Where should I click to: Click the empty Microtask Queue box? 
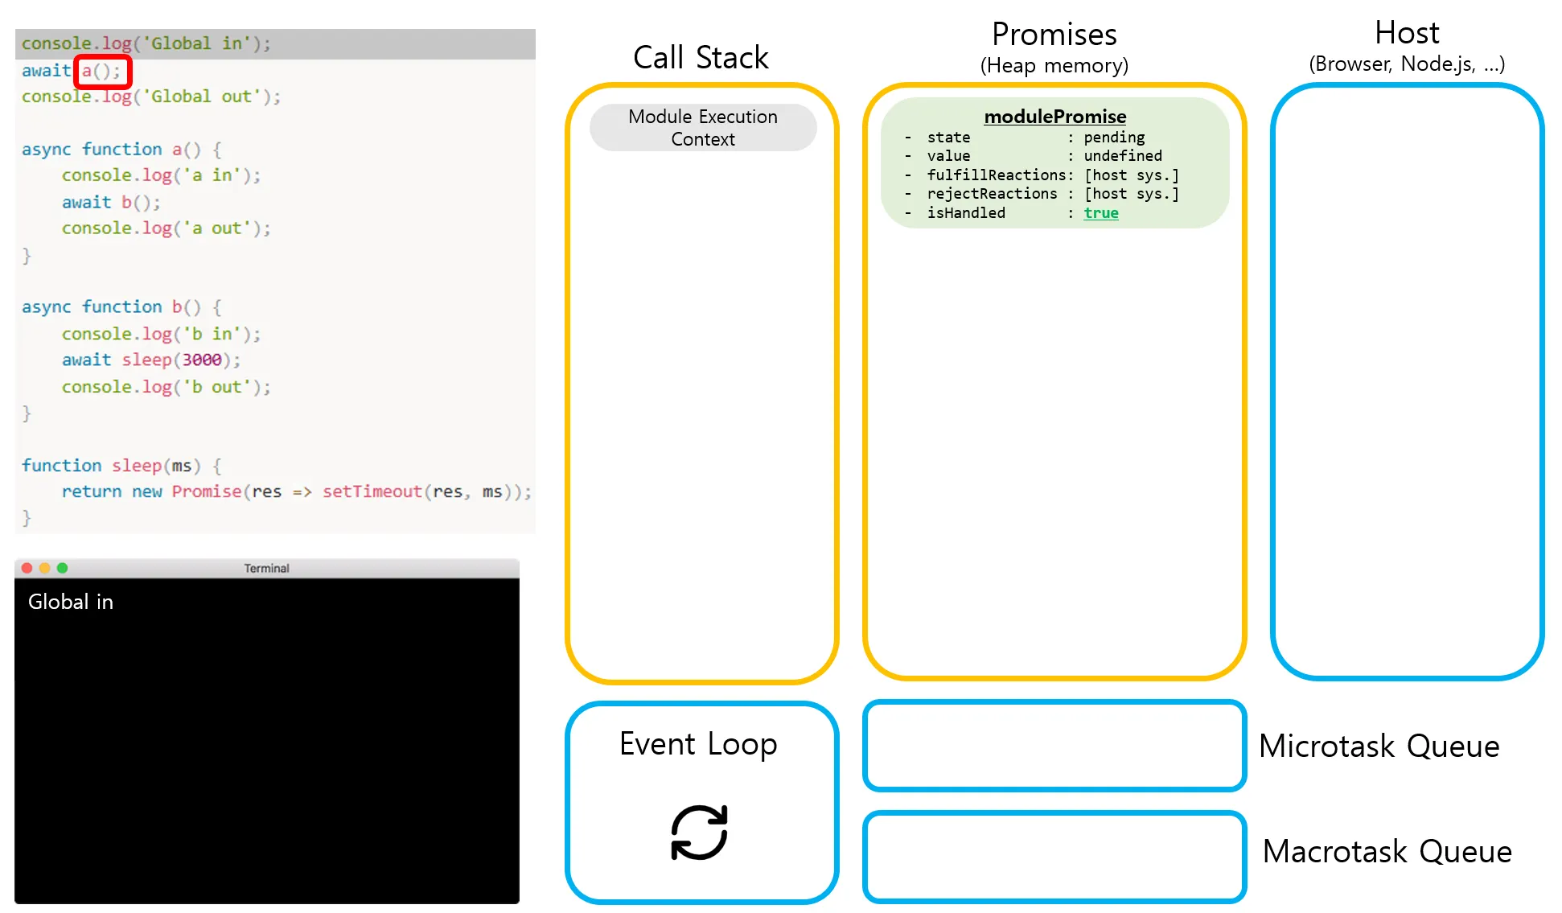tap(1054, 746)
